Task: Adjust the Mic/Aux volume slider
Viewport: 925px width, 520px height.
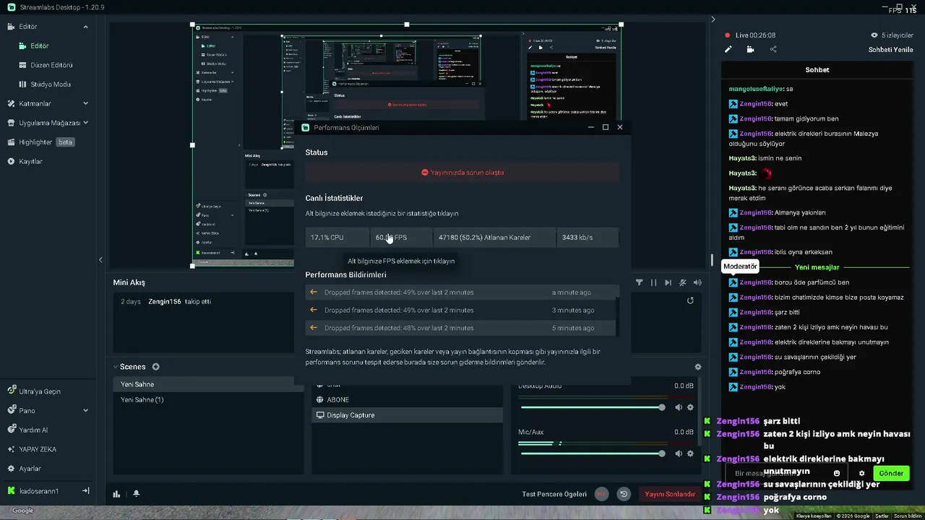Action: click(x=592, y=454)
